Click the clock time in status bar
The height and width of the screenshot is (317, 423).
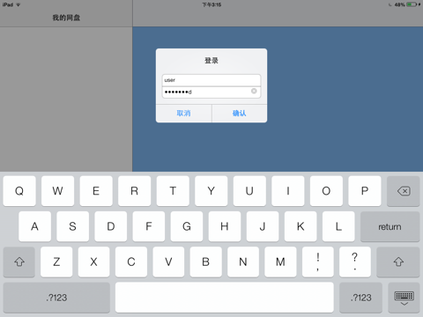coord(211,4)
